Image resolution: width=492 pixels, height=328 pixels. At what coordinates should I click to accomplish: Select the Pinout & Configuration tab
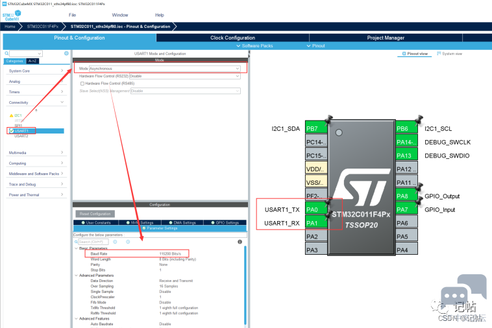coord(79,38)
